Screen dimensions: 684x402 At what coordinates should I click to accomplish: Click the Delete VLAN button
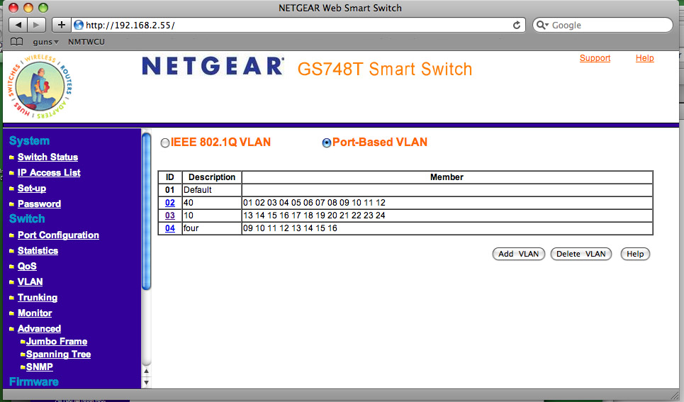click(x=581, y=254)
